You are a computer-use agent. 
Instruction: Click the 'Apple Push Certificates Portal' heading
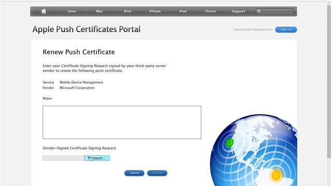[86, 29]
